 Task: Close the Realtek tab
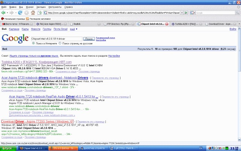99,24
